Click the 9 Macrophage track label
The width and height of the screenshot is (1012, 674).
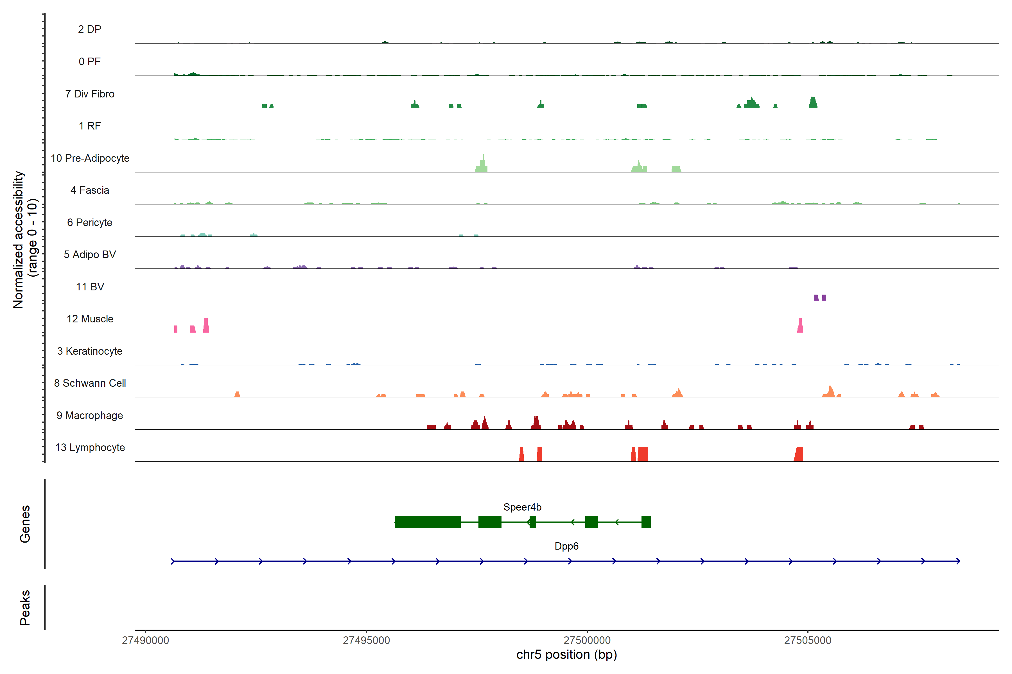point(89,416)
